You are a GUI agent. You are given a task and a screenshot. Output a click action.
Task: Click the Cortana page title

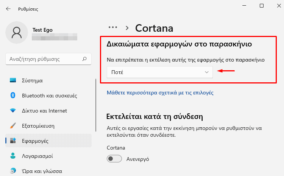tap(154, 28)
